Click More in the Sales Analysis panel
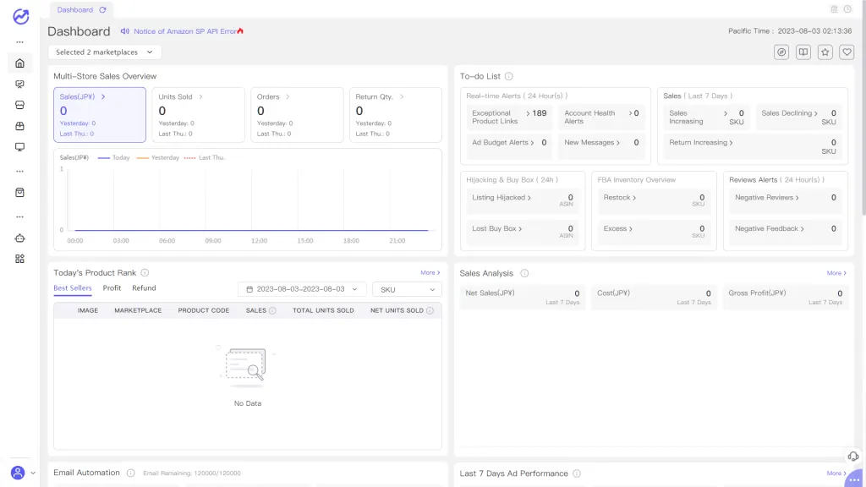This screenshot has width=866, height=487. [835, 273]
